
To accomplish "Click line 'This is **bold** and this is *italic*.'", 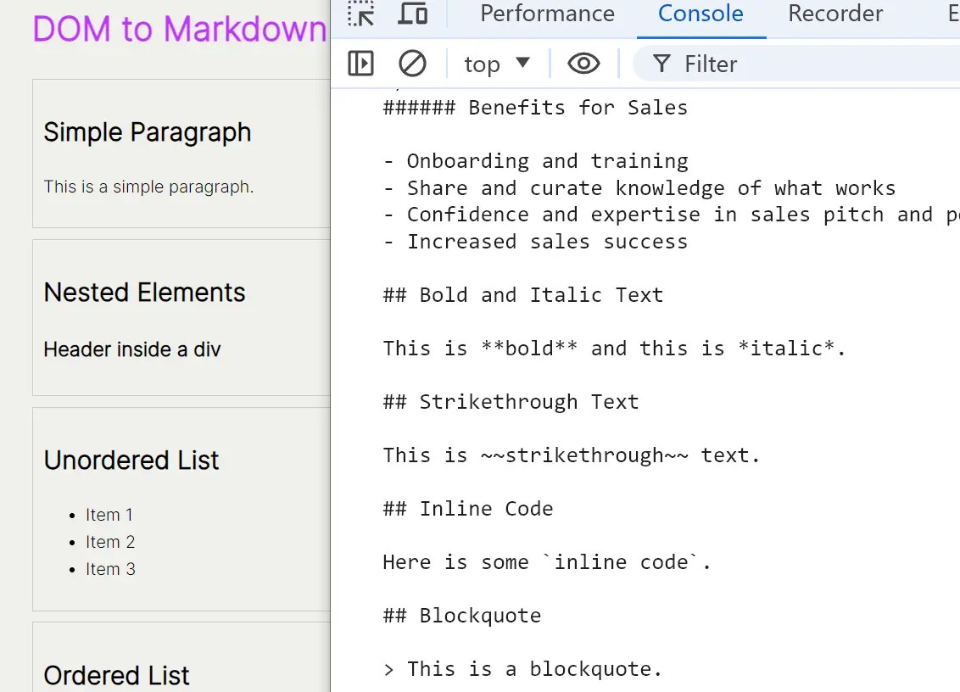I will [x=614, y=348].
